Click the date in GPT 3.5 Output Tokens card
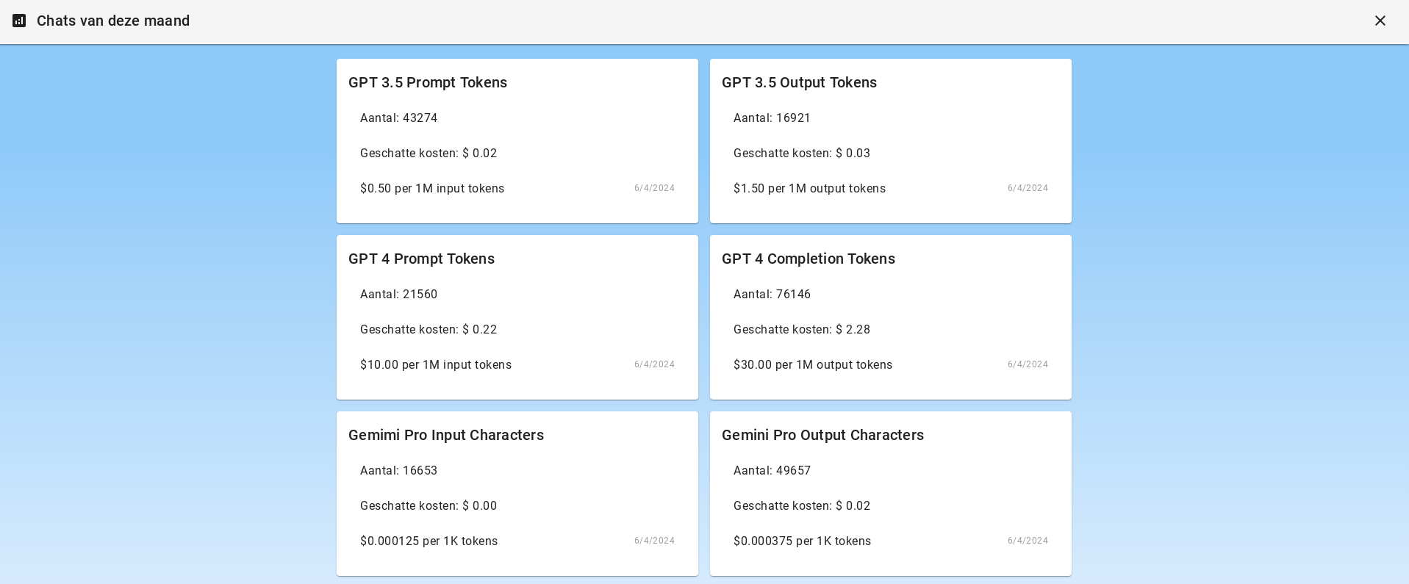The height and width of the screenshot is (584, 1409). tap(1028, 188)
